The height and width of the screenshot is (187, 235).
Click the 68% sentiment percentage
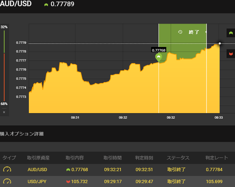pyautogui.click(x=4, y=104)
